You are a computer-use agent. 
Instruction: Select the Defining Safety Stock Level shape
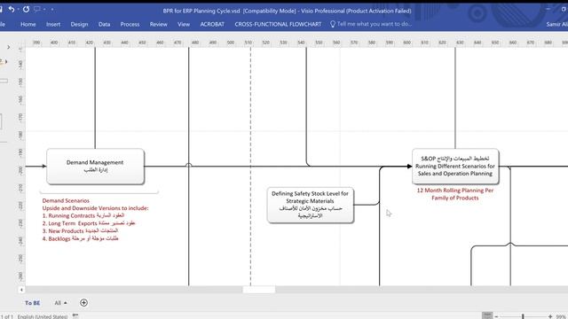310,205
